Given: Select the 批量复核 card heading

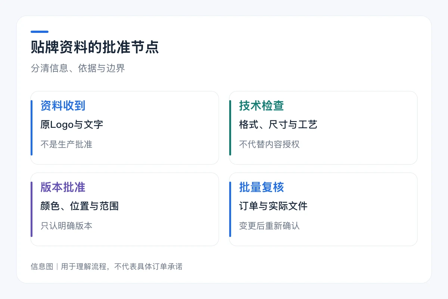Looking at the screenshot, I should coord(262,187).
